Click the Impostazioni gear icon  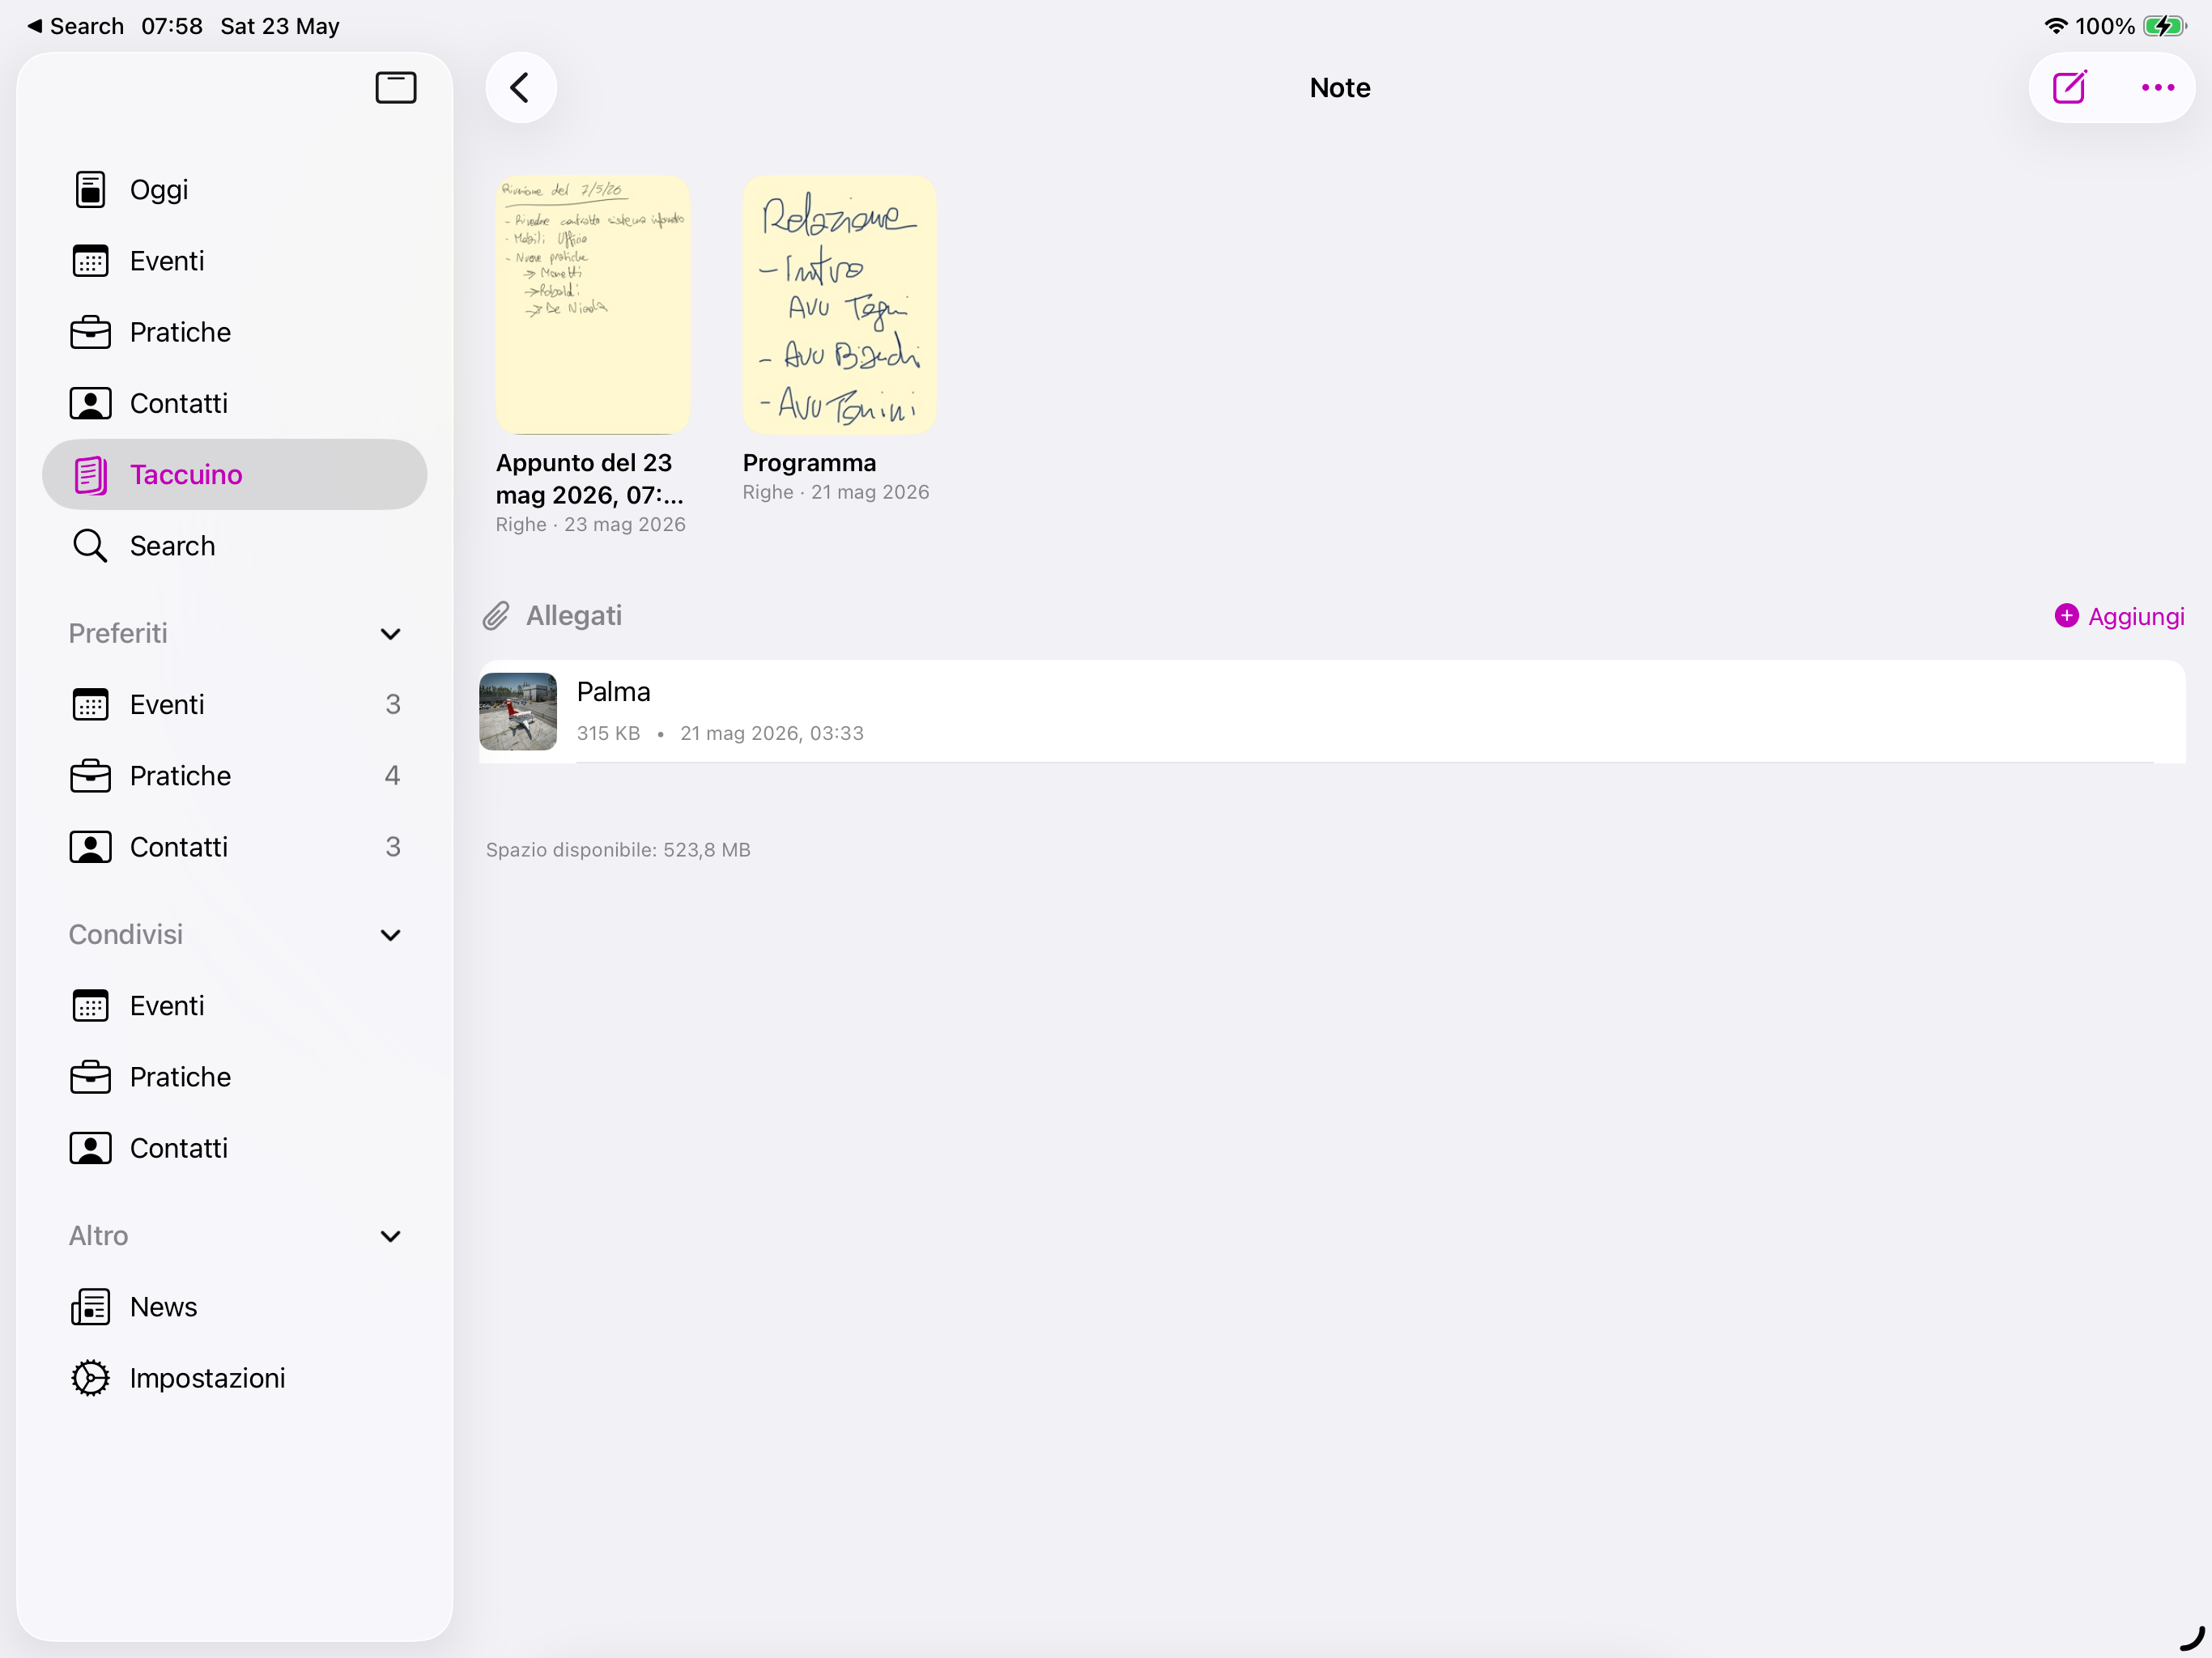90,1378
